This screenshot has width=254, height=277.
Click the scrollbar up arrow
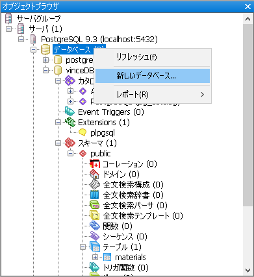(248, 19)
